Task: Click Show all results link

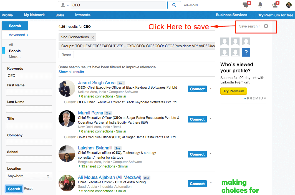Action: point(71,72)
